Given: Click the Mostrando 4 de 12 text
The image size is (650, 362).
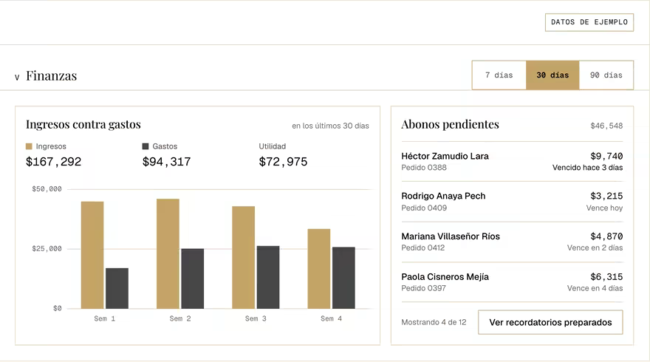Looking at the screenshot, I should point(434,322).
